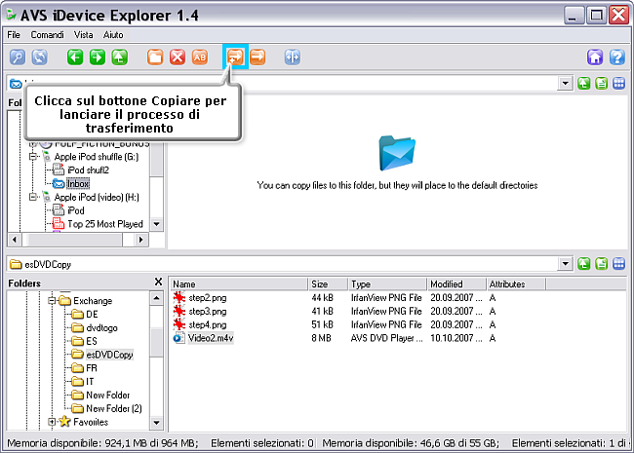Select the Favorites tree item
Viewport: 634px width, 453px height.
point(91,422)
